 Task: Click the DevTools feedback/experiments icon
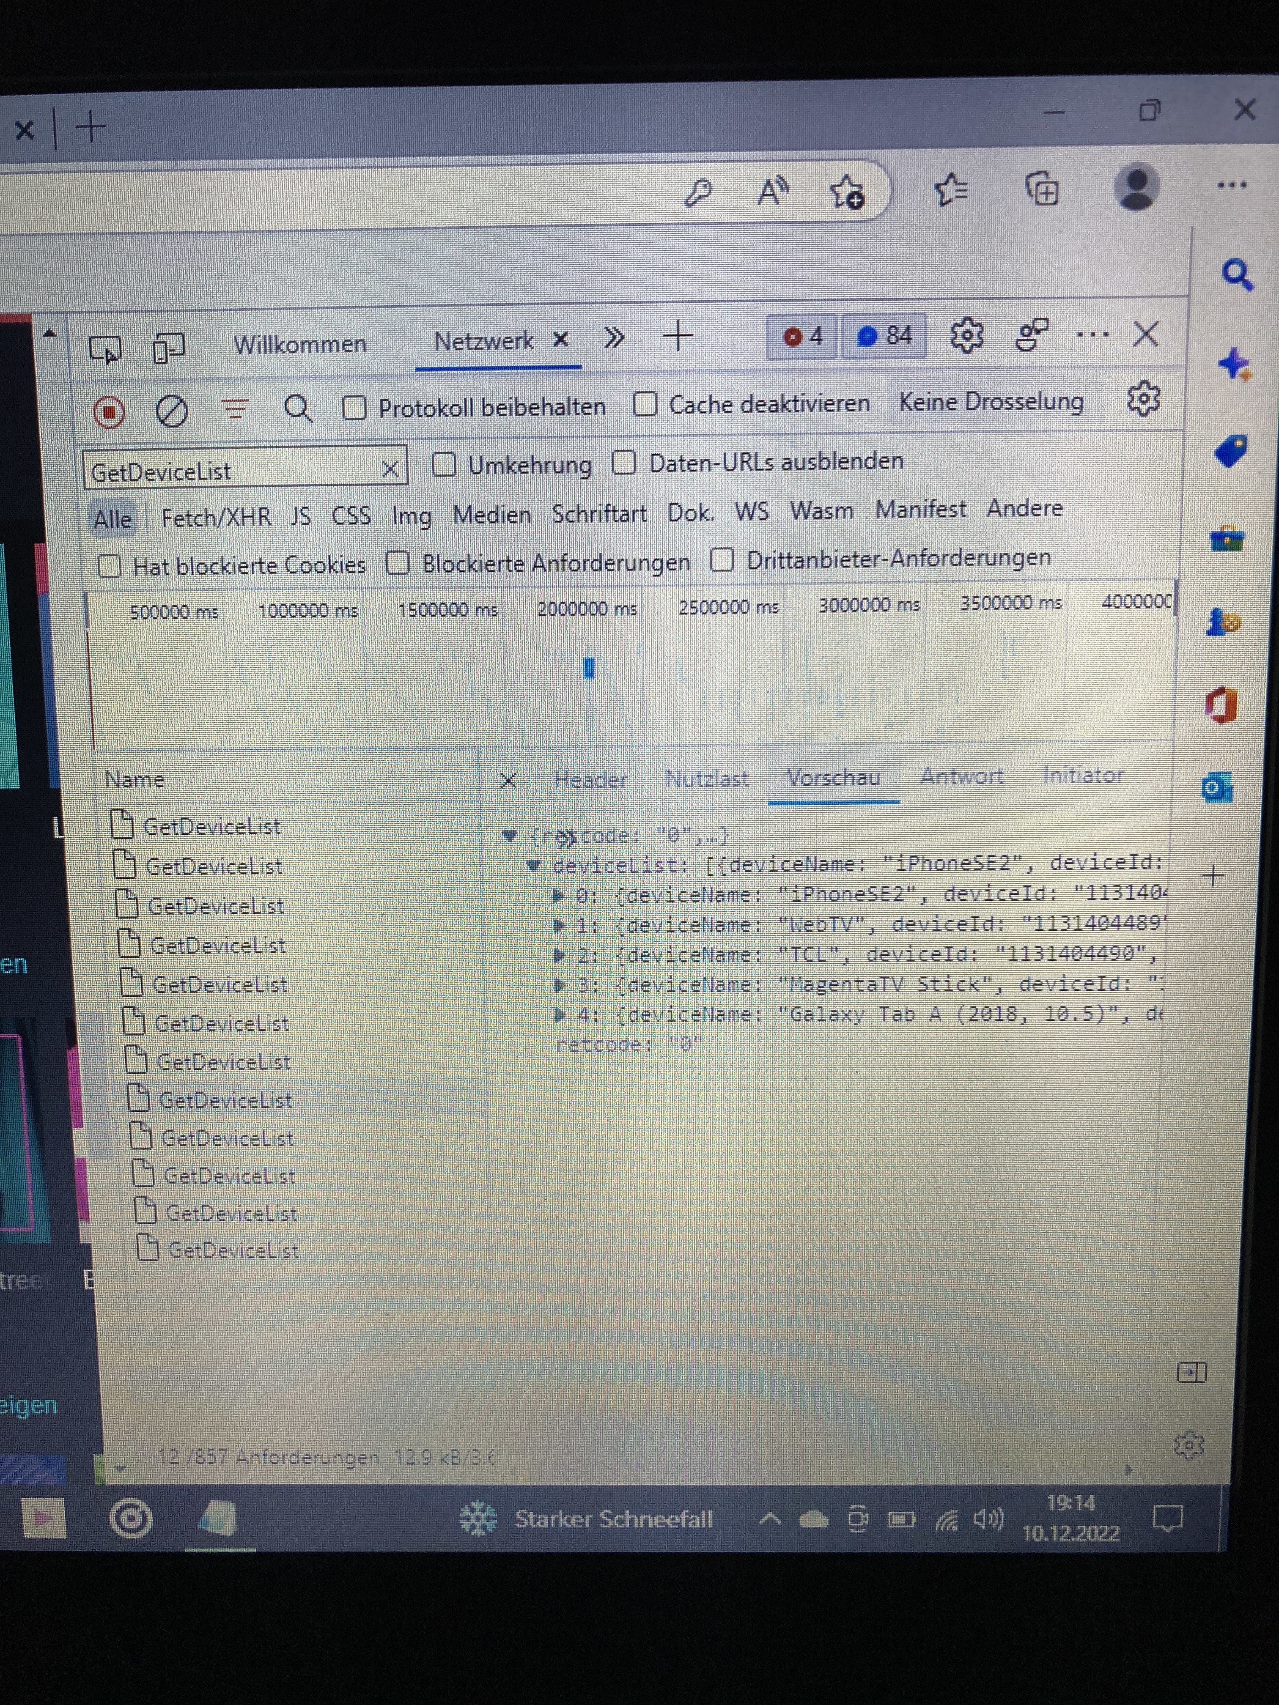[x=1033, y=334]
